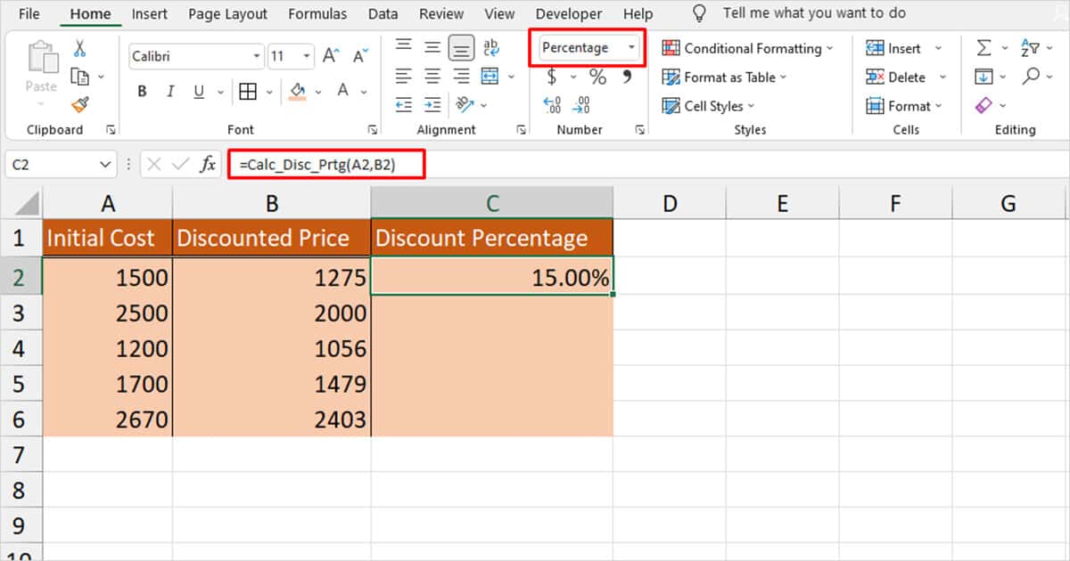
Task: Click the Wrap Text icon
Action: pyautogui.click(x=491, y=48)
